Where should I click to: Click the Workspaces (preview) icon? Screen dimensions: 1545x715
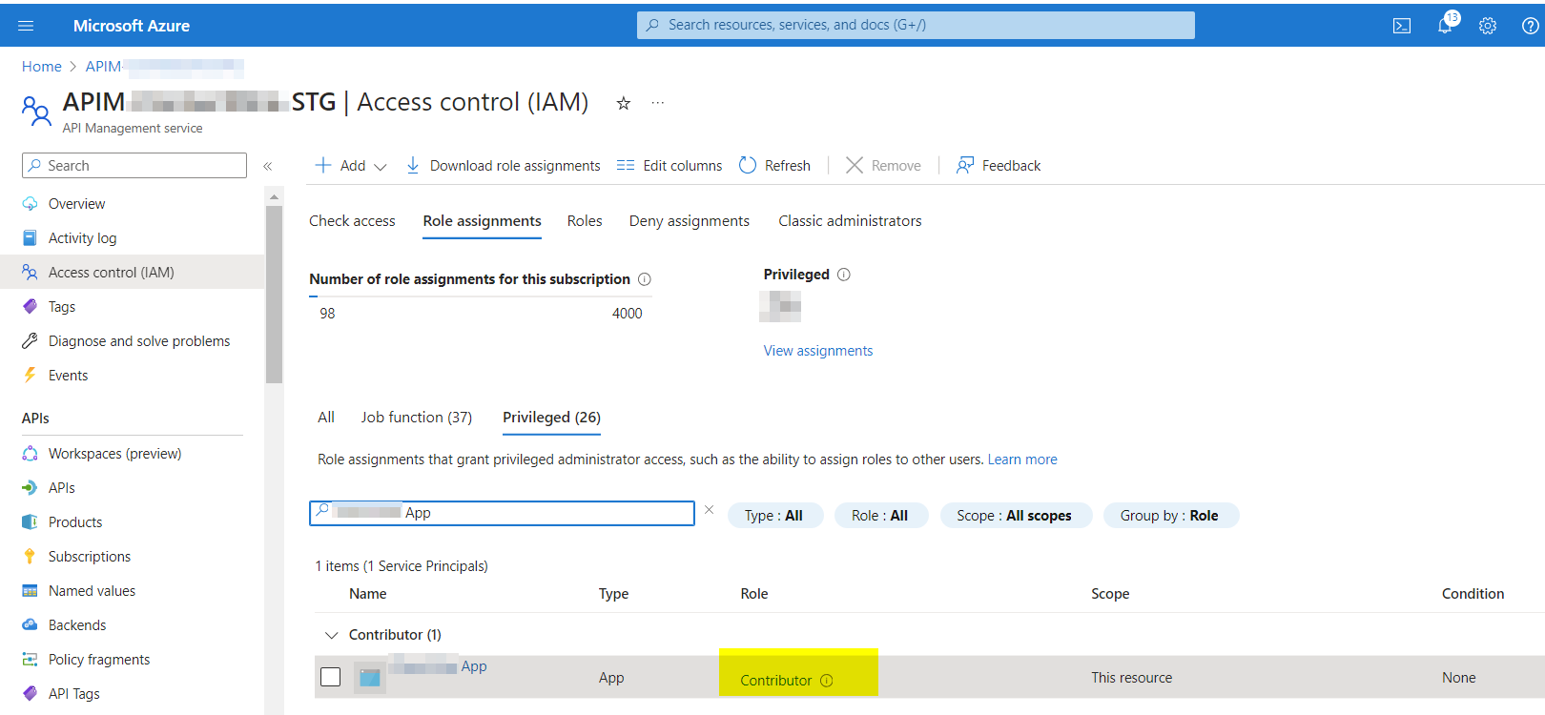pyautogui.click(x=31, y=454)
